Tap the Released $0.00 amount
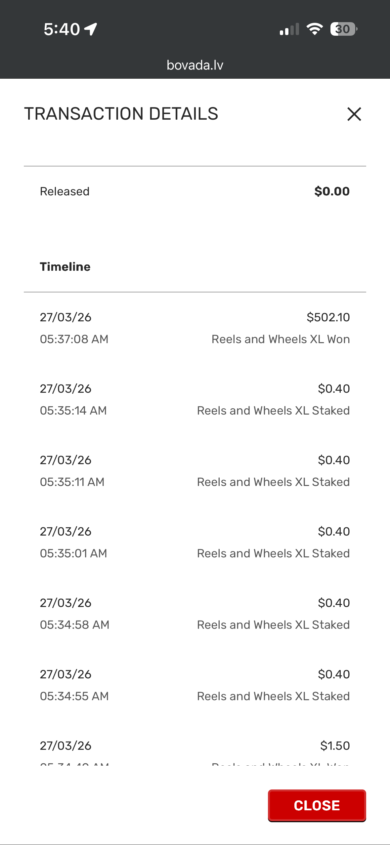This screenshot has height=845, width=390. tap(332, 191)
